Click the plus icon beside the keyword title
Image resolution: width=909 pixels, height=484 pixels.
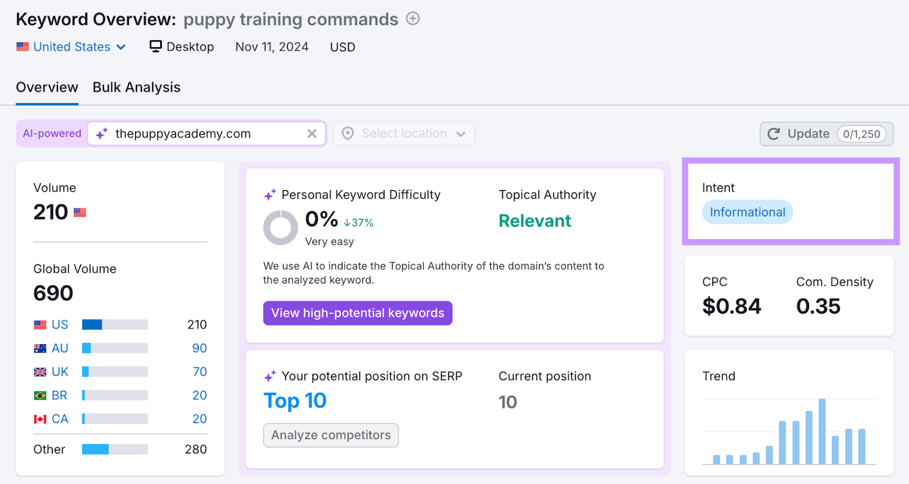[413, 18]
